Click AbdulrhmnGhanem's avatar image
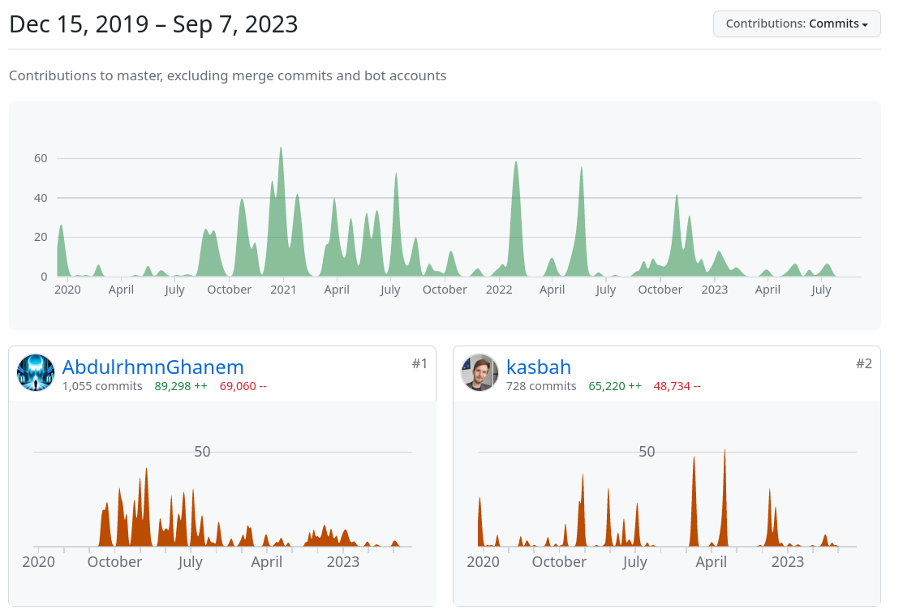This screenshot has width=903, height=614. coord(36,373)
